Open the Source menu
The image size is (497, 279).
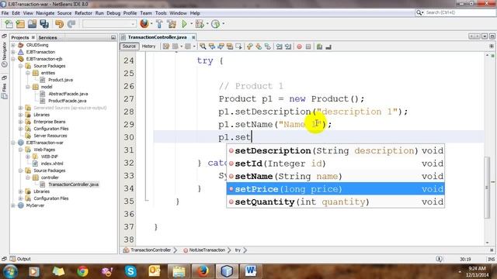64,13
